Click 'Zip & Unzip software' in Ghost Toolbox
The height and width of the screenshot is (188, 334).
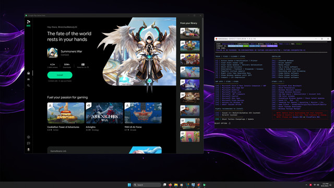[288, 67]
